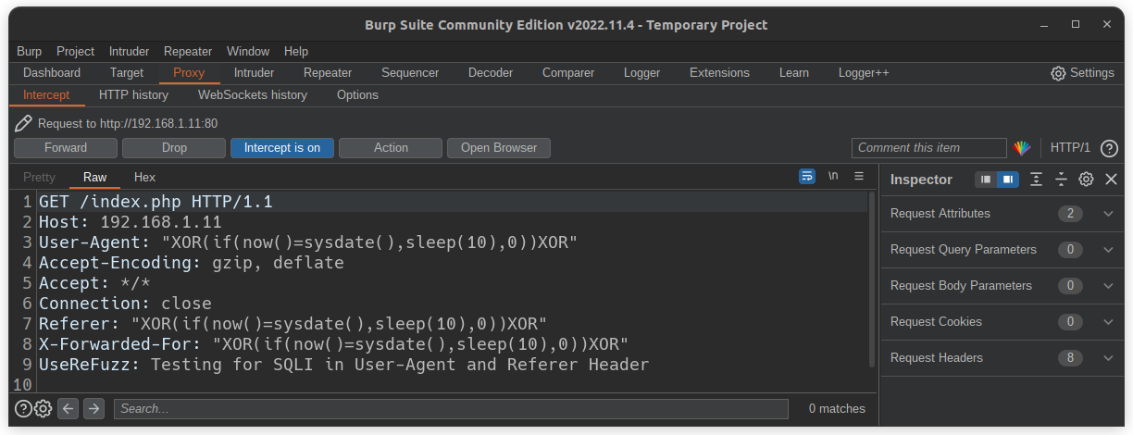Switch to the Repeater tool tab

pos(328,73)
